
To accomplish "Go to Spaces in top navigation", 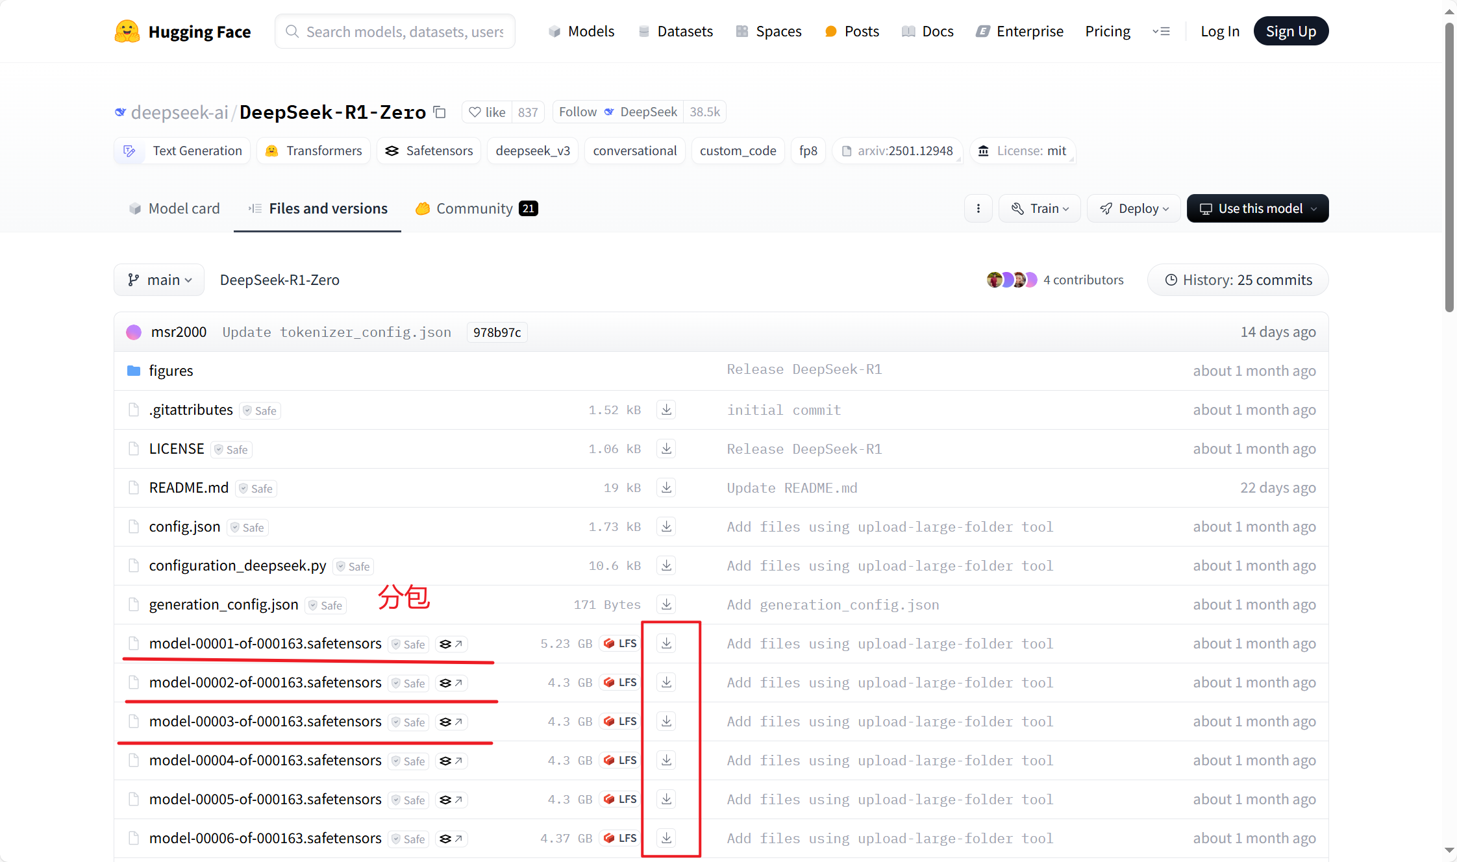I will click(769, 31).
